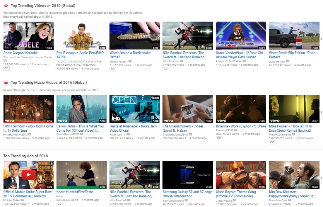Click the CC badge under Mike Posner Ibiza video

pyautogui.click(x=272, y=142)
